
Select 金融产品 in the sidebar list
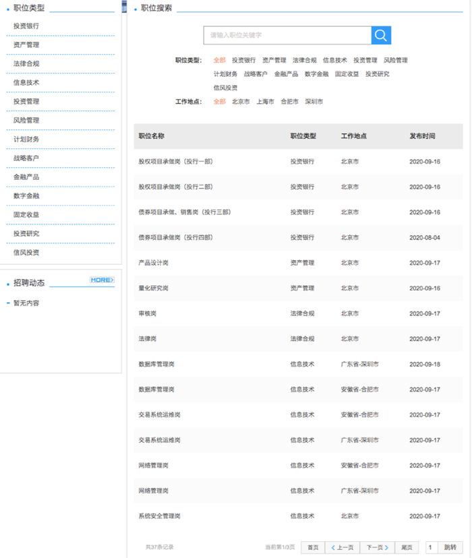tap(26, 177)
